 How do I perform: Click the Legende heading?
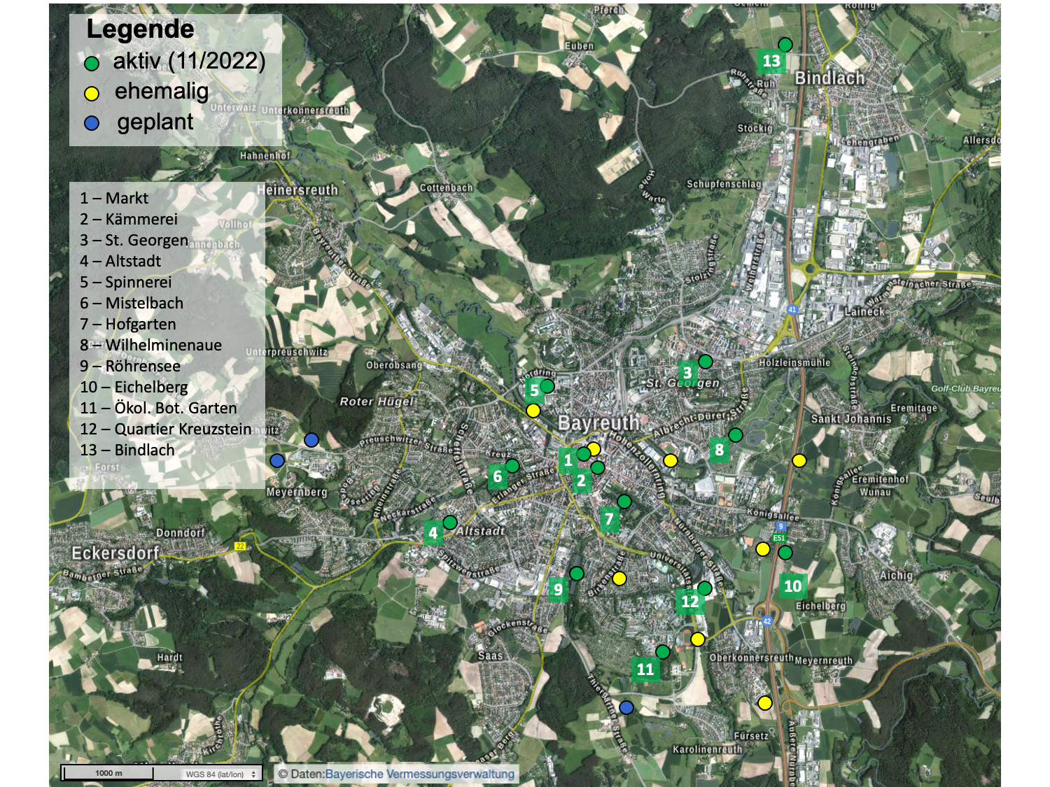click(140, 29)
